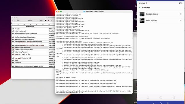Screen dimensions: 185x104
Task: Select 'adb pull FileLocation Destination' cell
Action: pos(30,50)
